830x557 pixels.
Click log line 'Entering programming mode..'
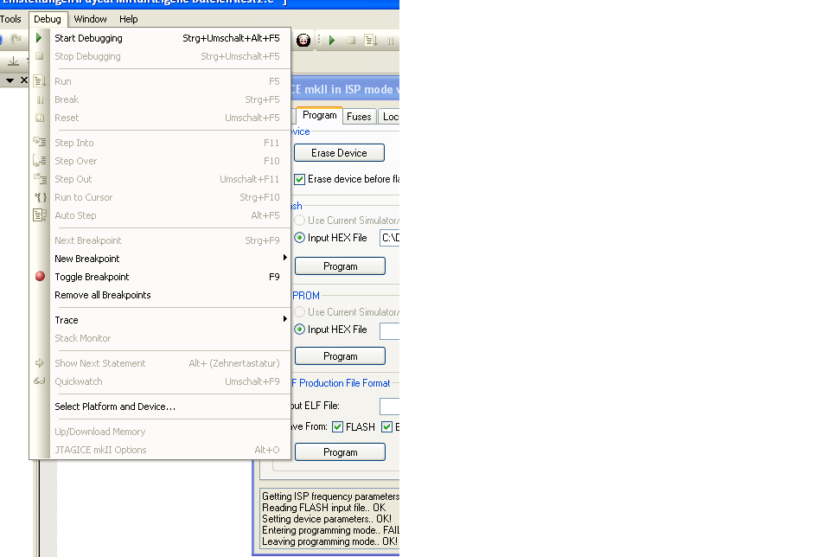[x=330, y=530]
